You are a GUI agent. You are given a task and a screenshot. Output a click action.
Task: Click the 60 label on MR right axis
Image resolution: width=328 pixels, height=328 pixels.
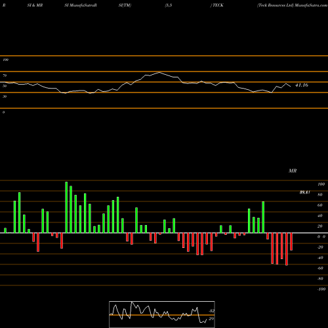(320, 205)
